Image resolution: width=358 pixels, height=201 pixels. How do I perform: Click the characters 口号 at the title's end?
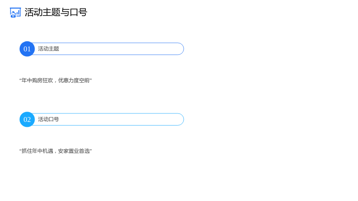pyautogui.click(x=78, y=13)
